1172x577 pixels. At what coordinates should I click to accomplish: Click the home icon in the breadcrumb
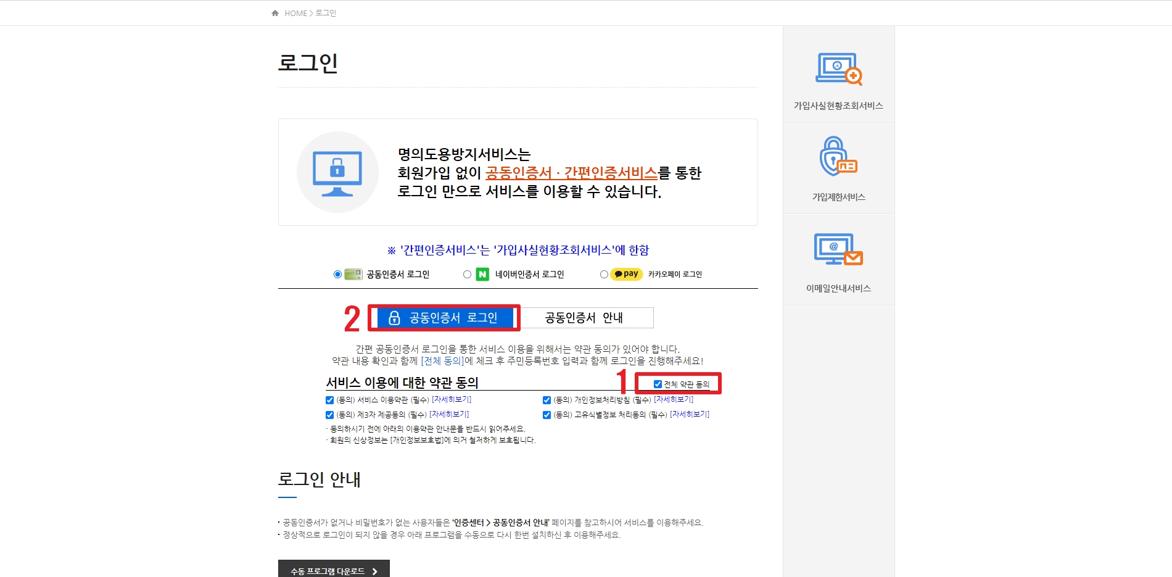pos(274,12)
